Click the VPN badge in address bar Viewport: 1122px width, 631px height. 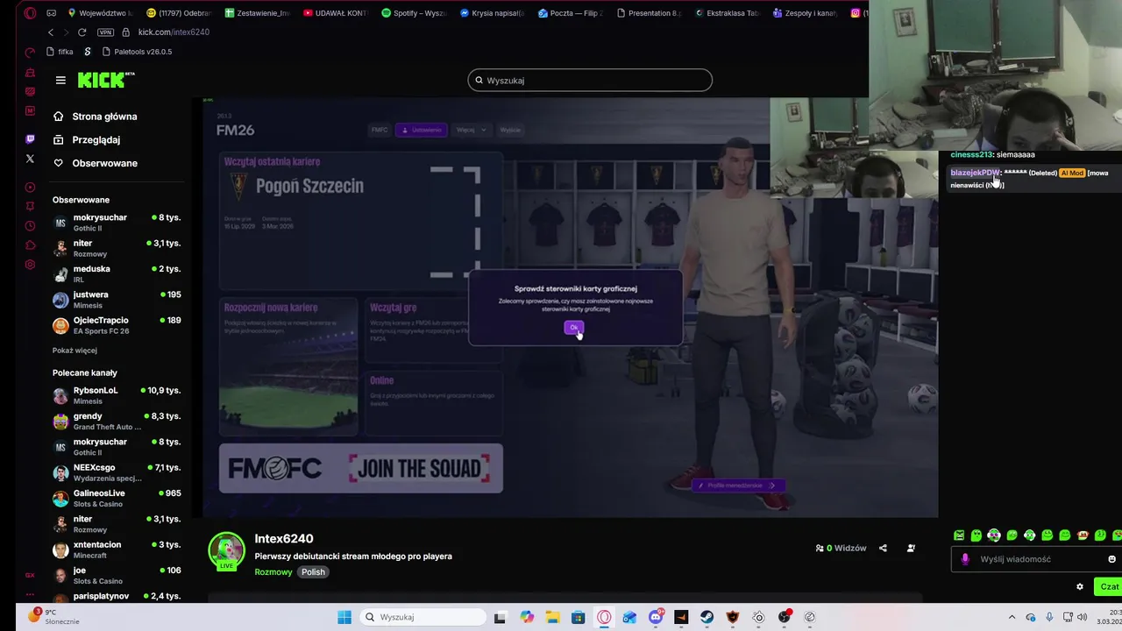tap(106, 32)
